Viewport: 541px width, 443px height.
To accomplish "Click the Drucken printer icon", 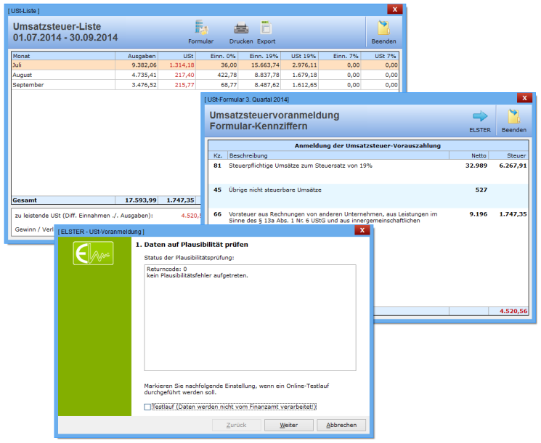I will pyautogui.click(x=241, y=28).
